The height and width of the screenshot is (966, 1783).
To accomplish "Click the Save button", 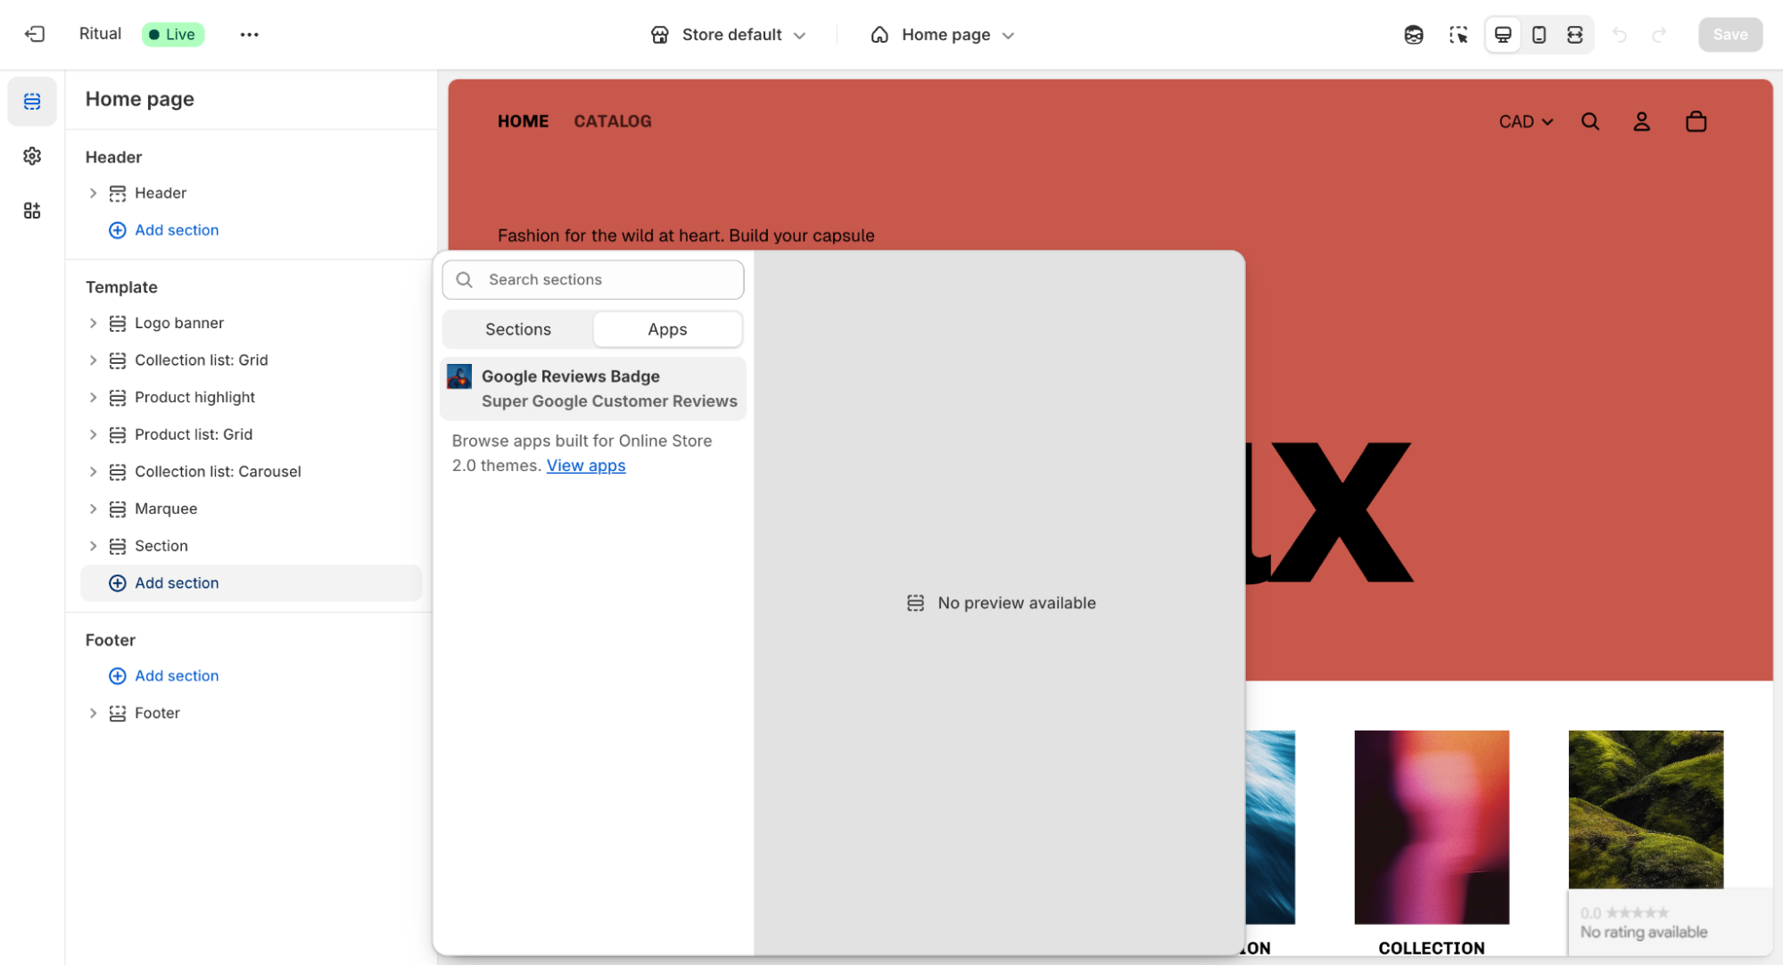I will click(x=1729, y=34).
